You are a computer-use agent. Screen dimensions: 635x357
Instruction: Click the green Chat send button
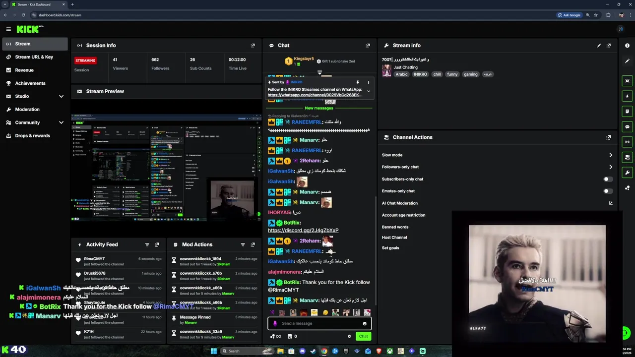[364, 336]
